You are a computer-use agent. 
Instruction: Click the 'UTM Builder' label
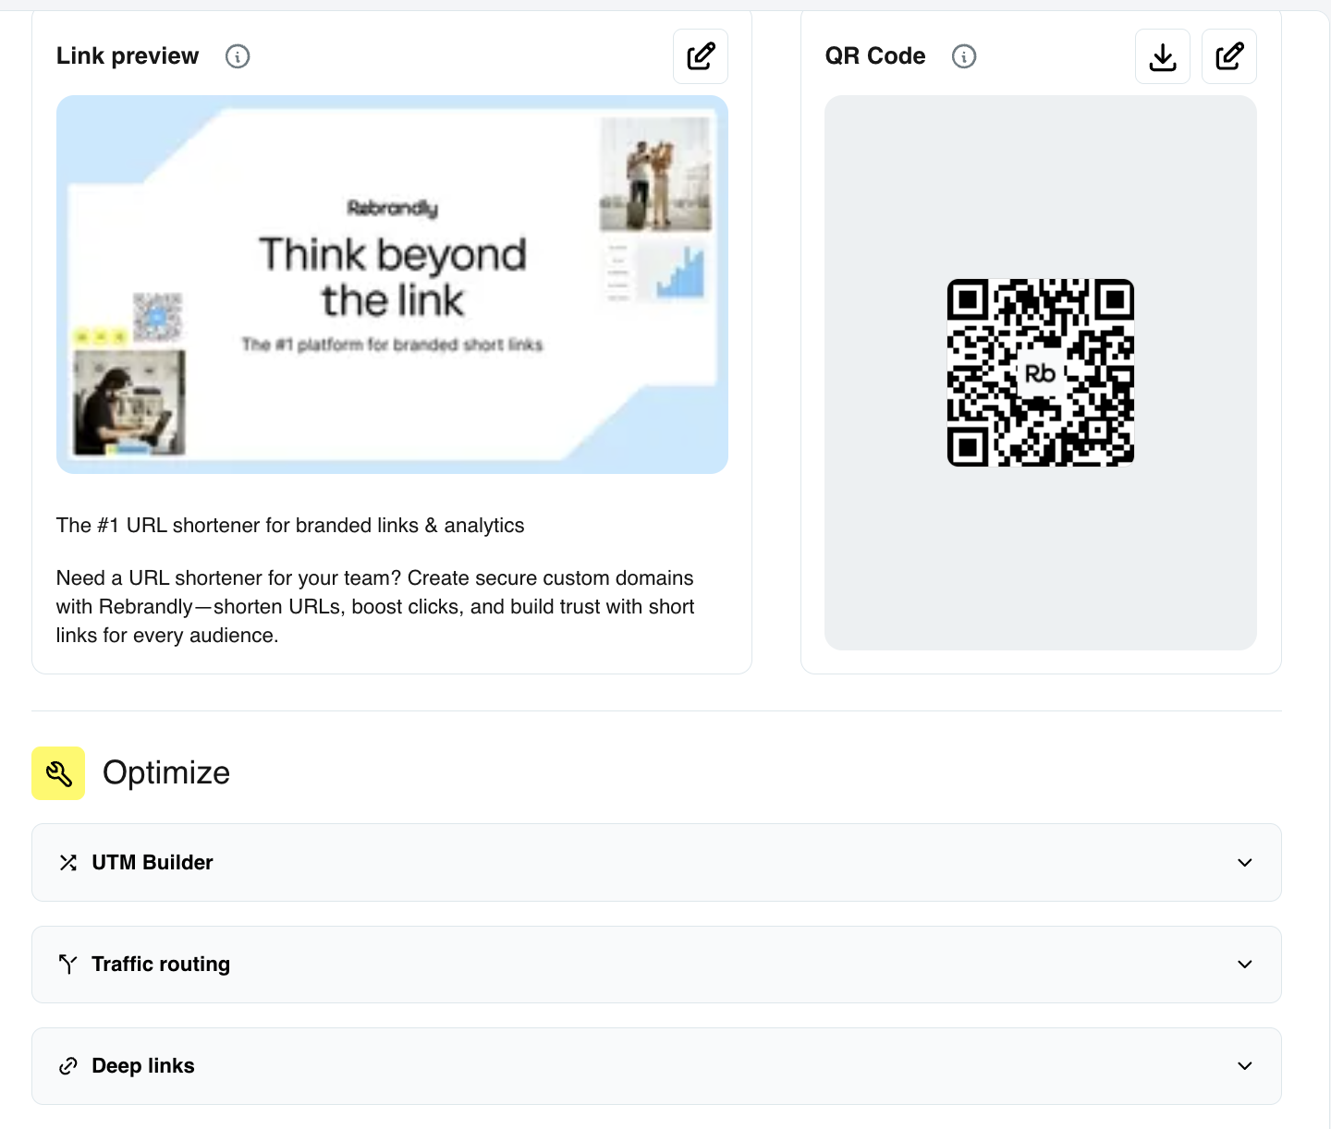click(x=153, y=863)
